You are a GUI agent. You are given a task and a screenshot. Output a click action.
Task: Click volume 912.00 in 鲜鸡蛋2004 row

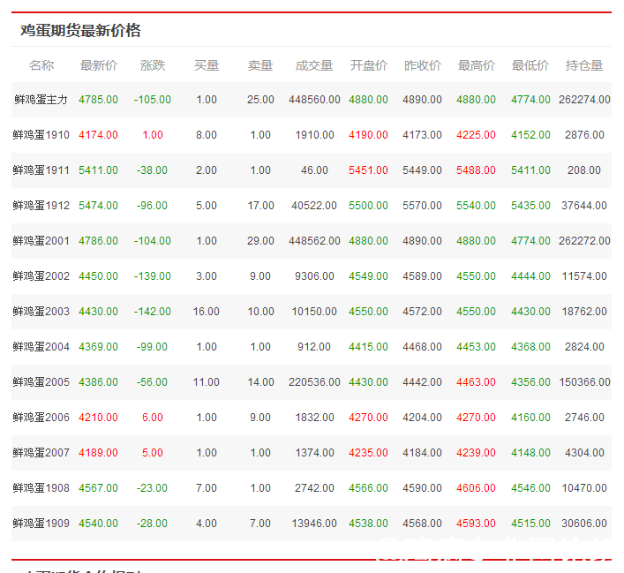pyautogui.click(x=314, y=347)
